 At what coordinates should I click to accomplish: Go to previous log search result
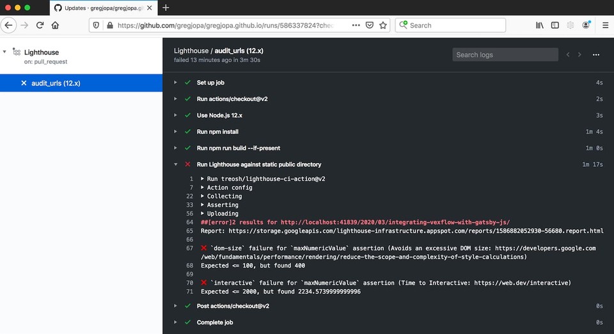tap(568, 54)
